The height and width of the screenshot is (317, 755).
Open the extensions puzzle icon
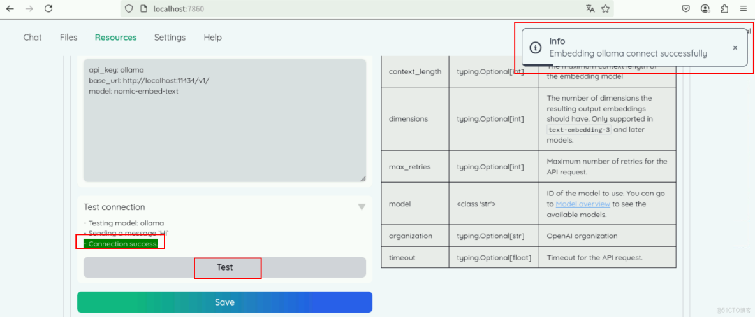pos(724,9)
